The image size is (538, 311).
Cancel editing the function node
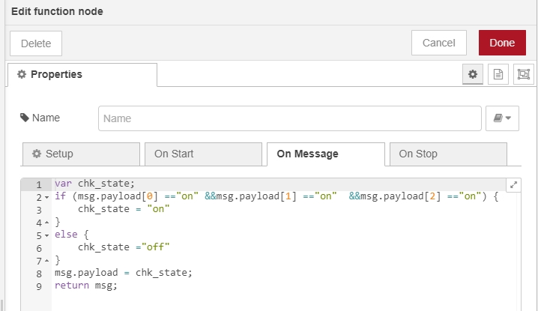click(439, 43)
